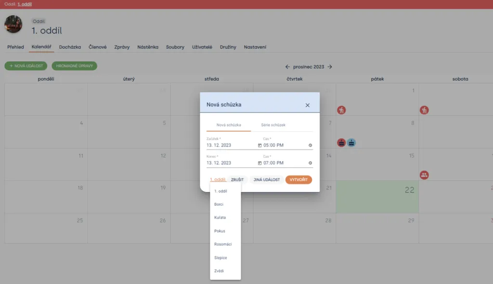The image size is (493, 284).
Task: Open the Družiny tab
Action: tap(228, 47)
